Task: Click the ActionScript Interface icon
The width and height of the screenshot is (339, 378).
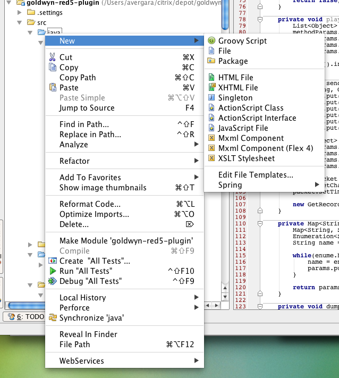Action: pos(211,117)
